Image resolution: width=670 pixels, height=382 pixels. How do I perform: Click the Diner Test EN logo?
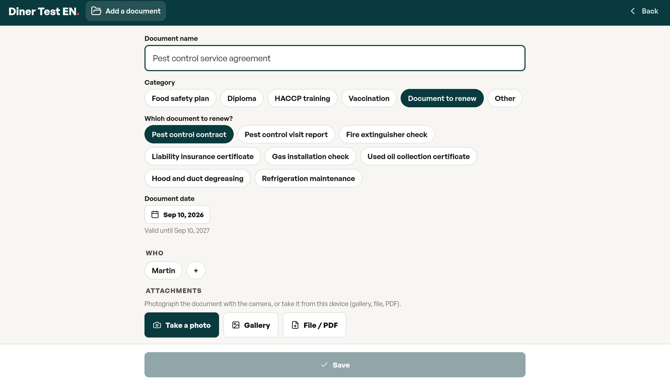click(44, 11)
